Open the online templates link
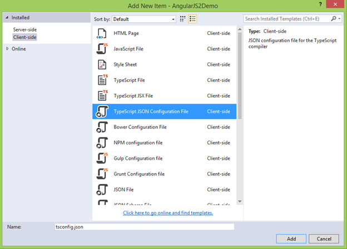The width and height of the screenshot is (347, 249). pos(168,213)
